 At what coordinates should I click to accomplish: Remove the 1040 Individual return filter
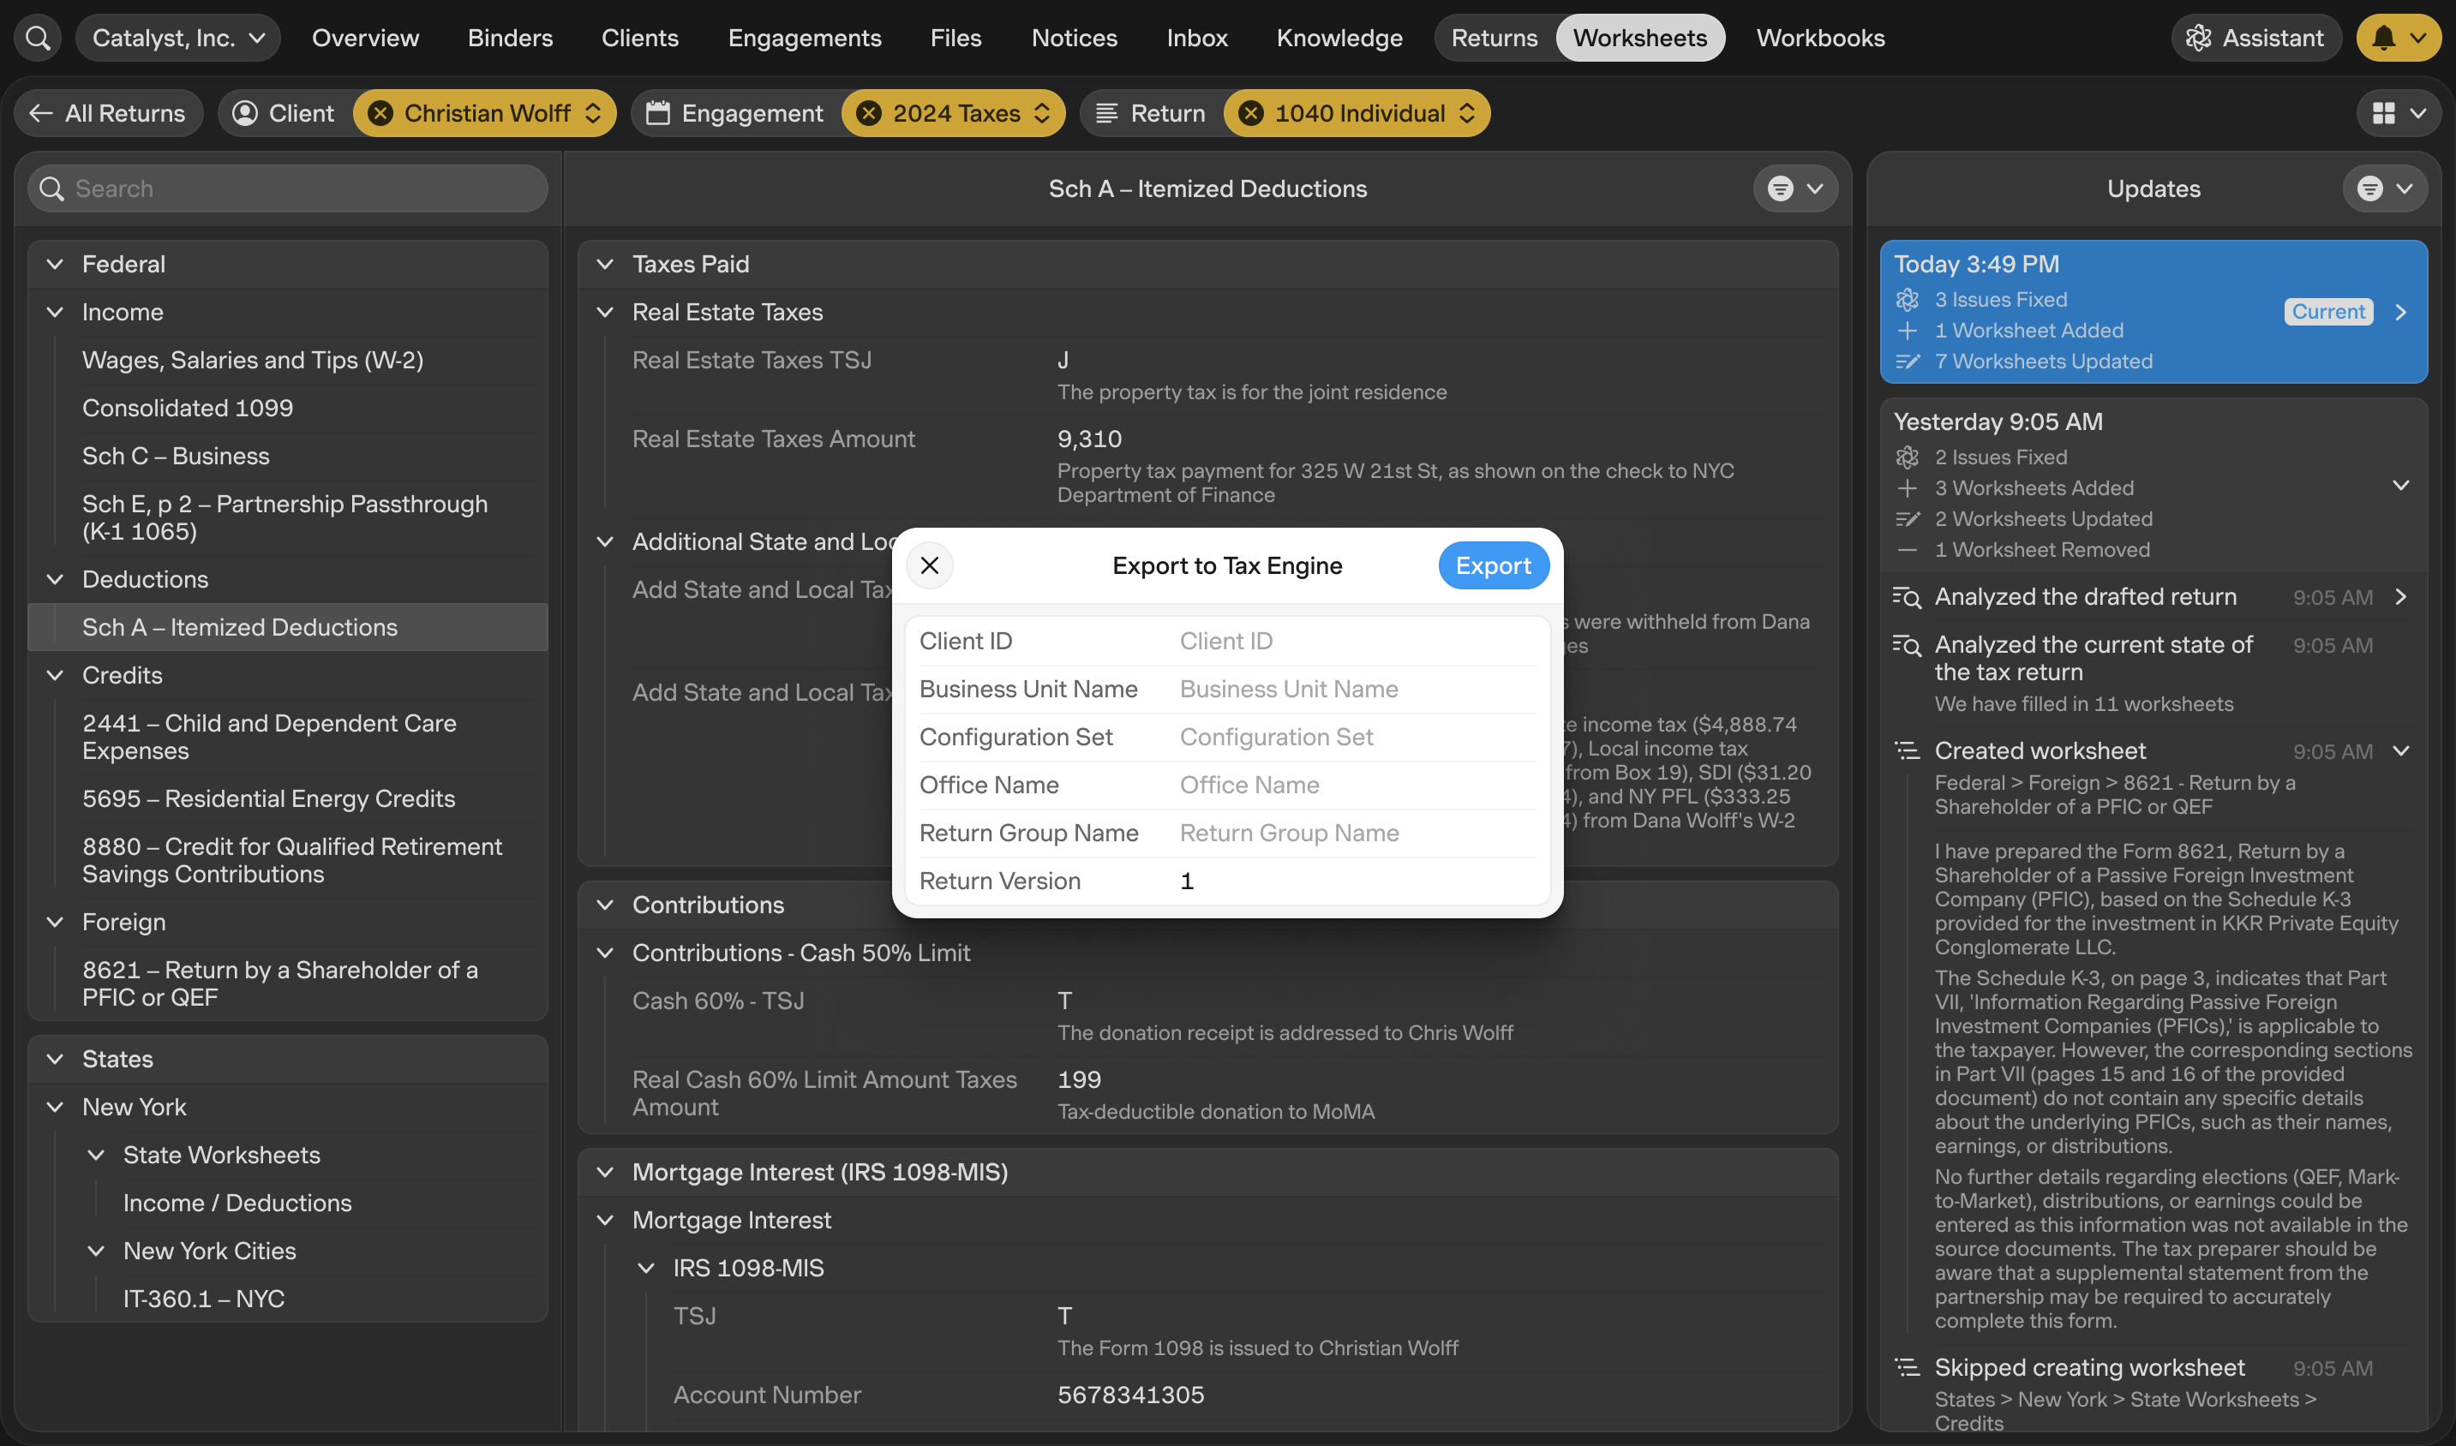pos(1250,113)
